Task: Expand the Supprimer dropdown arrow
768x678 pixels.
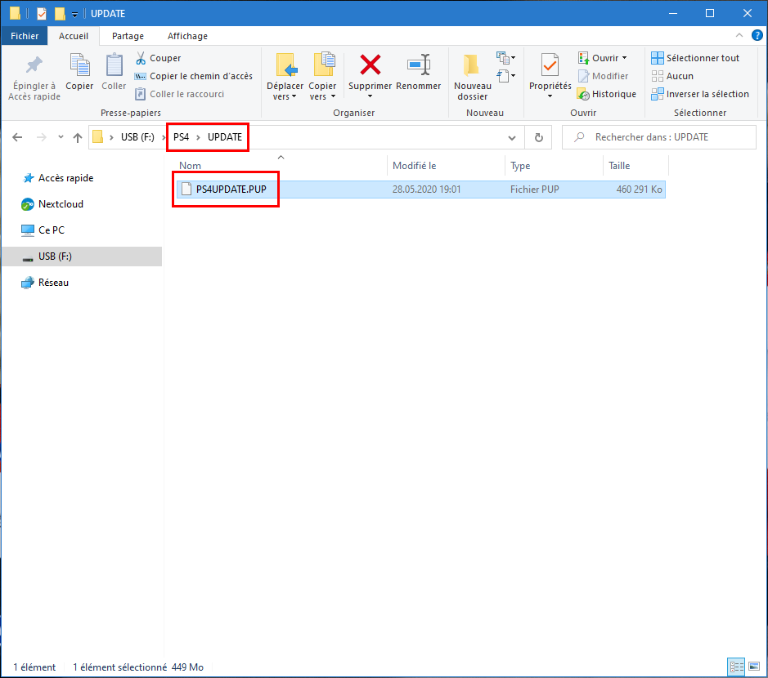Action: coord(371,96)
